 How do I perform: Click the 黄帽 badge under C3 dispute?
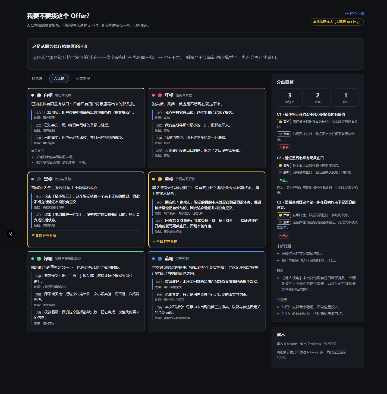click(x=284, y=215)
